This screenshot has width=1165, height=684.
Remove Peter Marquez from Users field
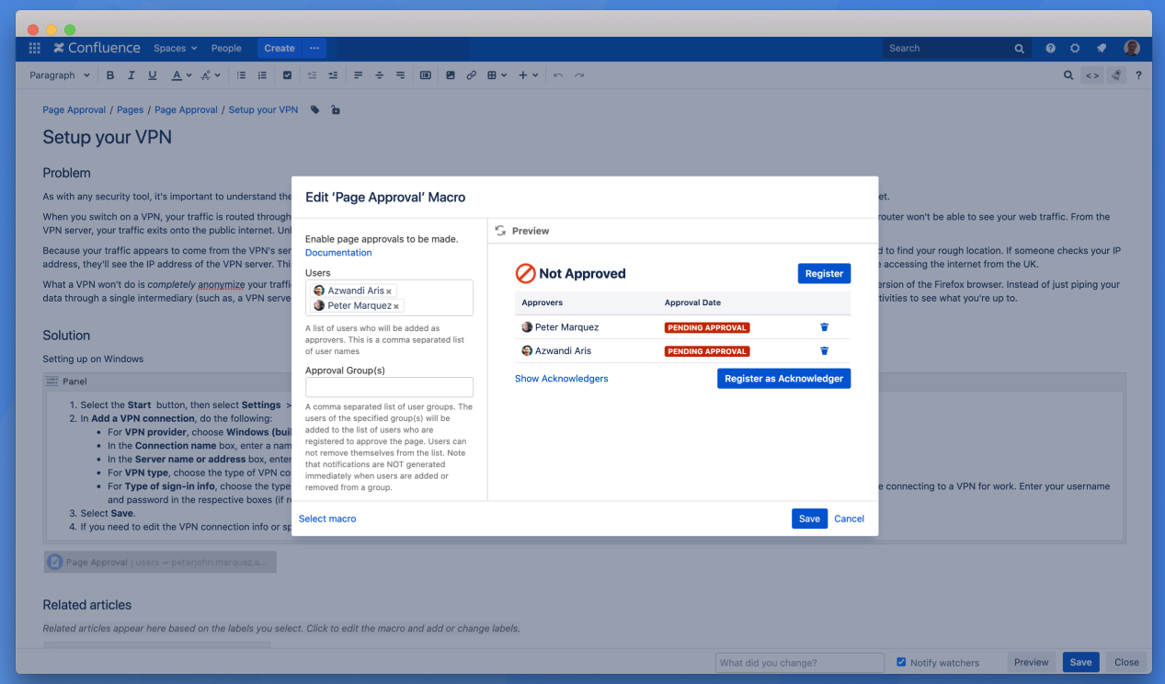[396, 306]
